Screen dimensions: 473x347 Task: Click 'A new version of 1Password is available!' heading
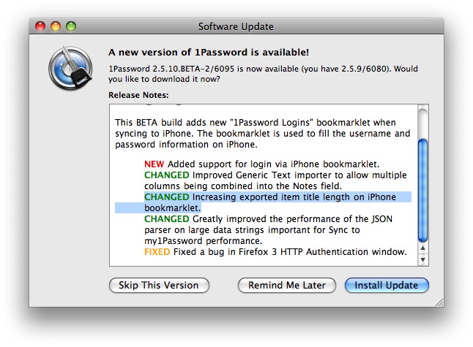click(x=209, y=53)
